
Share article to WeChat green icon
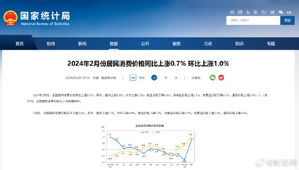tap(213, 78)
